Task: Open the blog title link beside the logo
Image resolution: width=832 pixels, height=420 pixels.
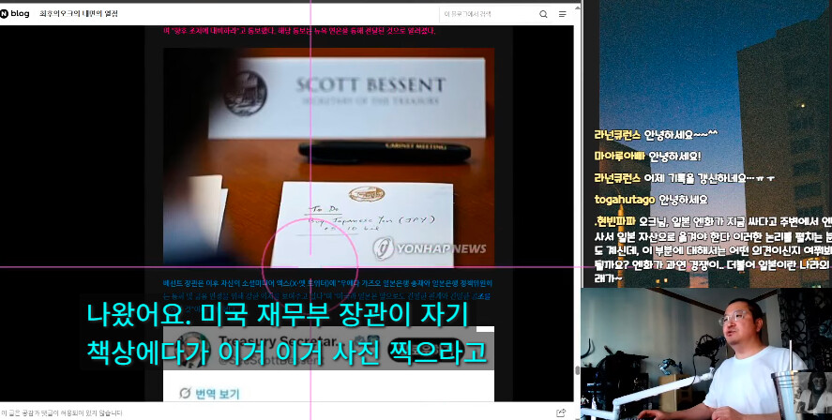Action: 79,14
